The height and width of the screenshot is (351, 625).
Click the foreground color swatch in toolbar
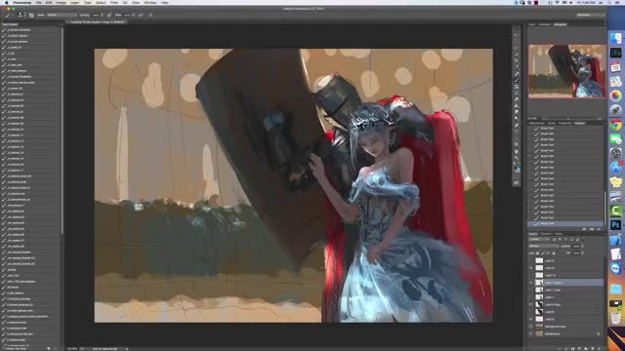coord(516,169)
